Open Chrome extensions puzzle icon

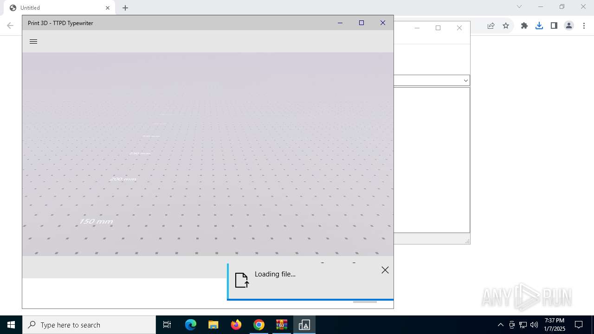[524, 26]
